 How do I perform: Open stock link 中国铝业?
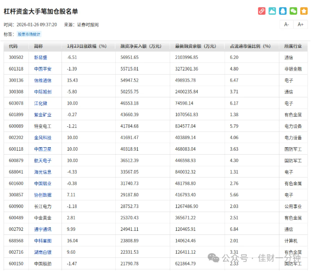point(43,184)
